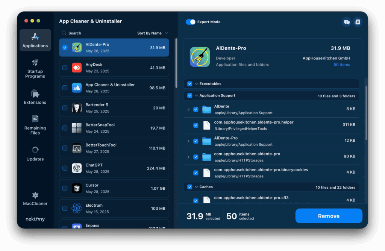Screen dimensions: 385x251
Task: Check the Bartender 5 checkbox
Action: click(65, 108)
